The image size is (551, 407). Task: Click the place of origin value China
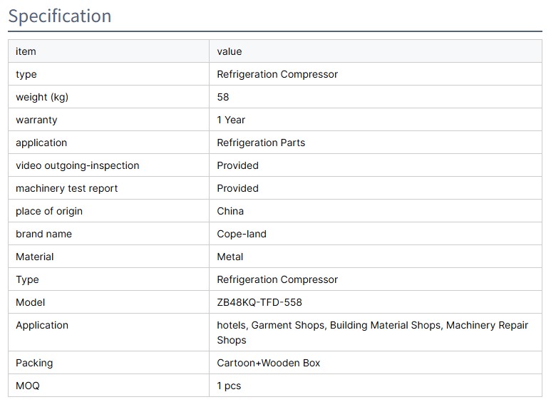tap(230, 211)
